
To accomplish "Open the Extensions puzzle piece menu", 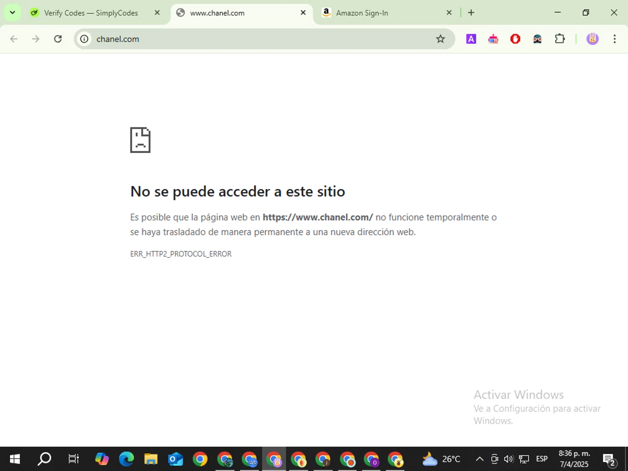I will (x=560, y=39).
